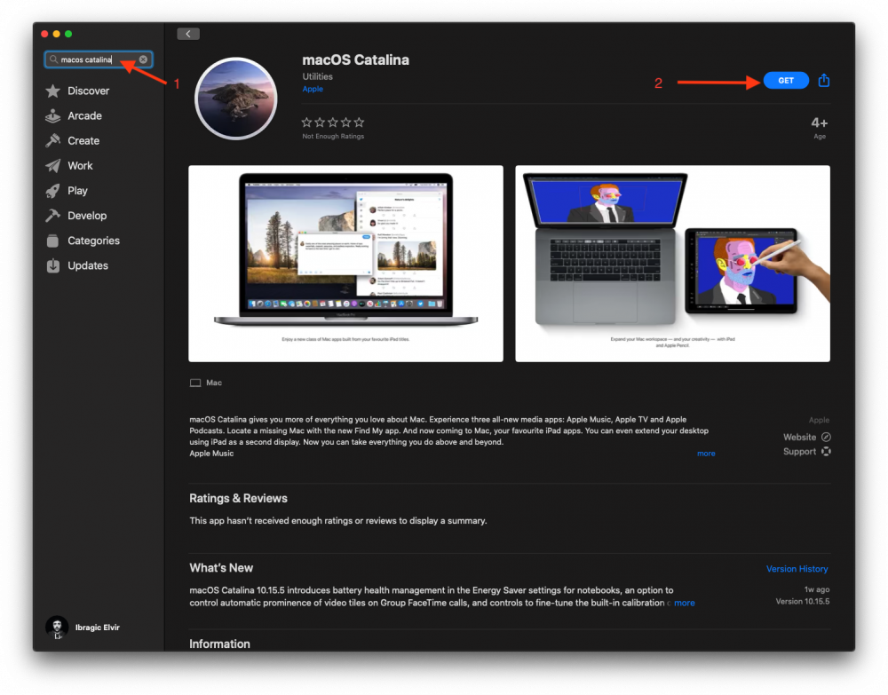
Task: Click the magnifying glass search icon
Action: point(53,59)
